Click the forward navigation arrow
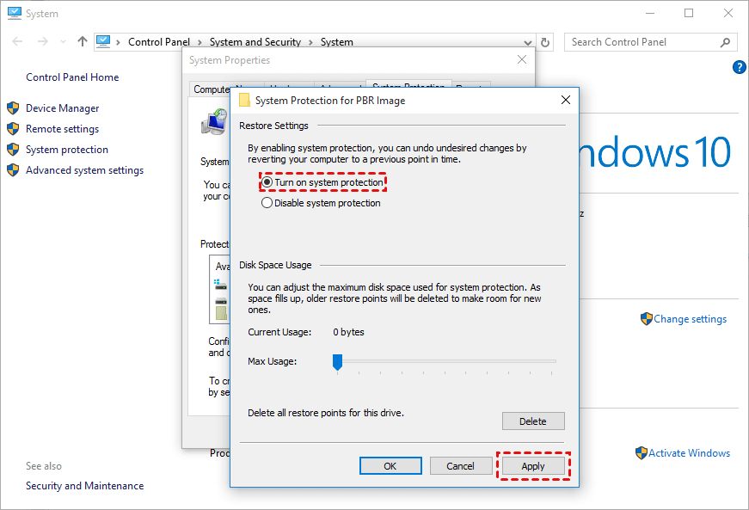The width and height of the screenshot is (749, 510). (x=42, y=42)
